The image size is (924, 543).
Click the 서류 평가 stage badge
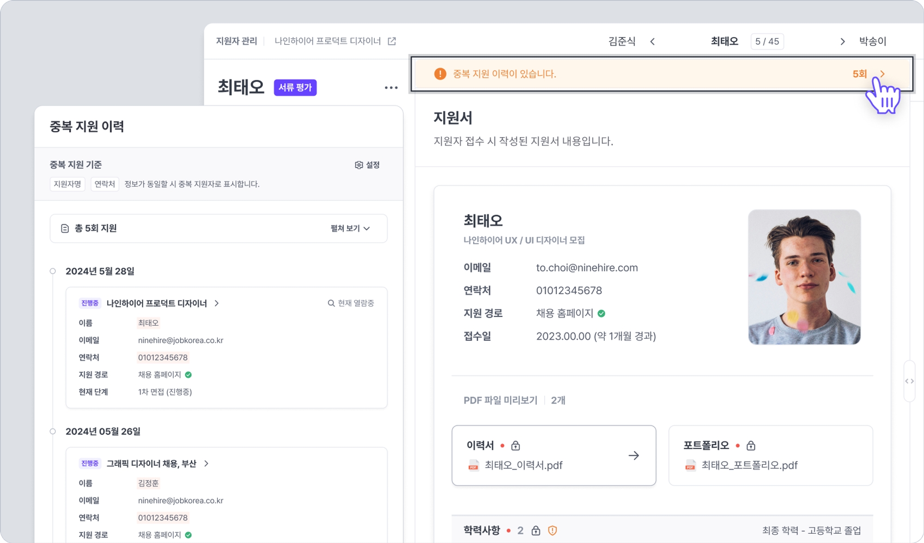pos(295,88)
